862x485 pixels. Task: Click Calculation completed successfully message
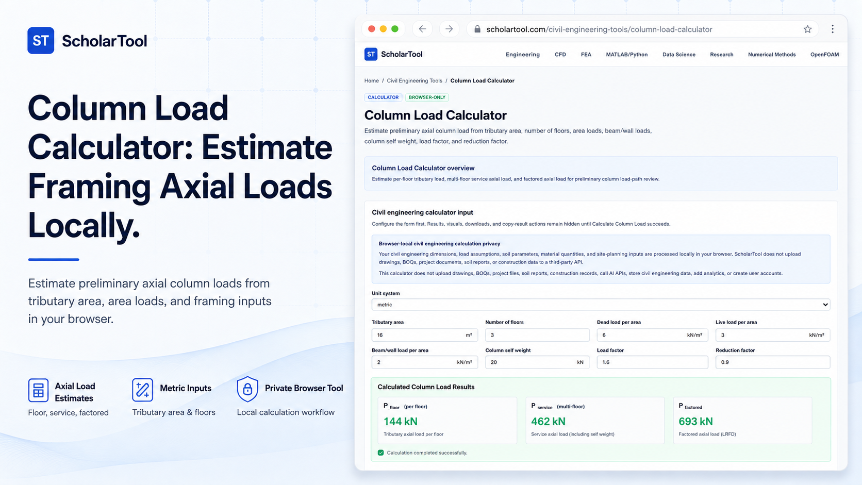pos(427,453)
